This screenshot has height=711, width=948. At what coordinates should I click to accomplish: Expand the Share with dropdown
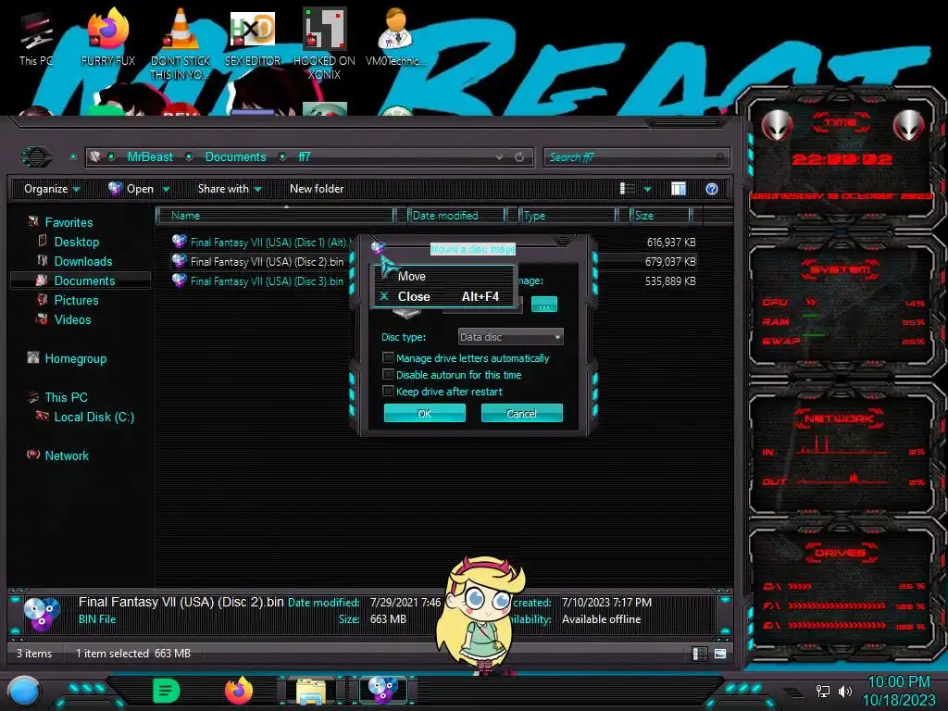[258, 190]
